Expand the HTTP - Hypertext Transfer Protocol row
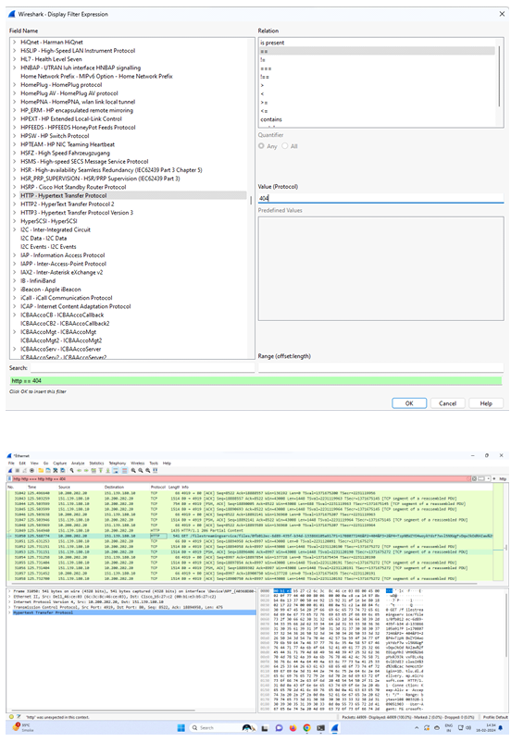Image resolution: width=511 pixels, height=742 pixels. [x=14, y=195]
